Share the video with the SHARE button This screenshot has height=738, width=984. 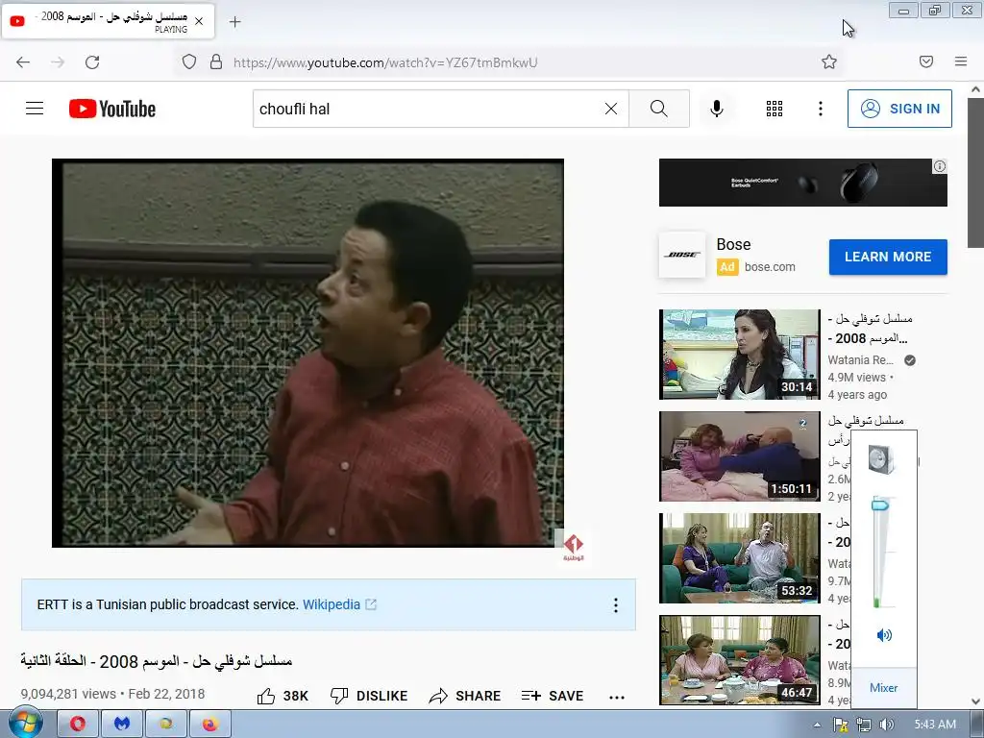click(x=465, y=696)
